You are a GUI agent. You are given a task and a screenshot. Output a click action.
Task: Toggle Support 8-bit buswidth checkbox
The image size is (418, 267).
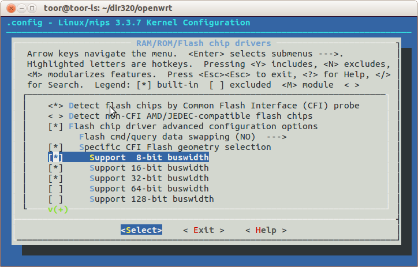(56, 157)
